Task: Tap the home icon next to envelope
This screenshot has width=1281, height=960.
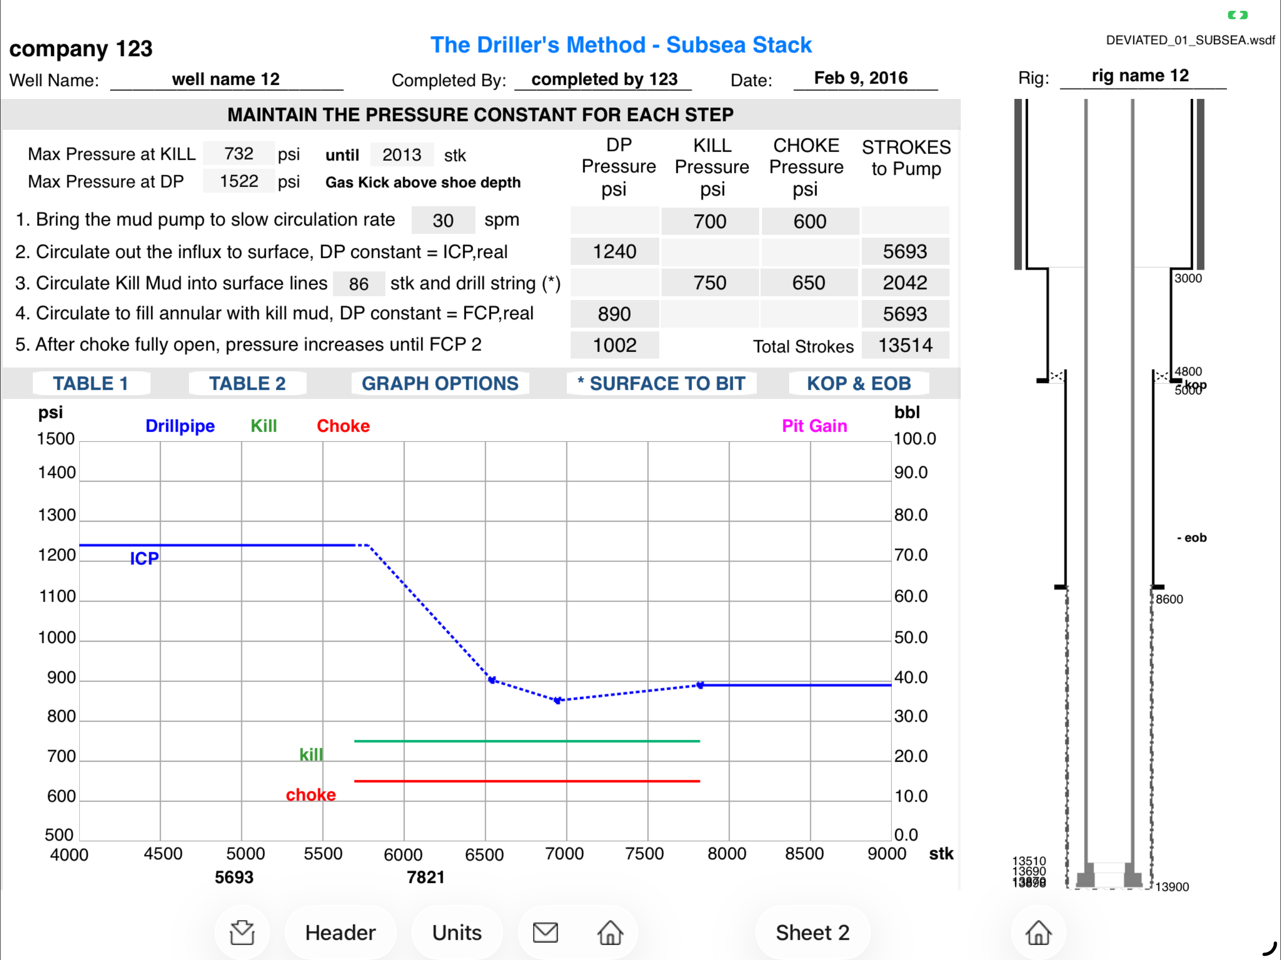Action: 610,932
